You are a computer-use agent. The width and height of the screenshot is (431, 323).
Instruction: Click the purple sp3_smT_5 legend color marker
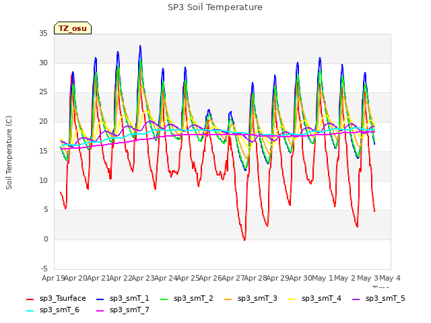point(356,299)
